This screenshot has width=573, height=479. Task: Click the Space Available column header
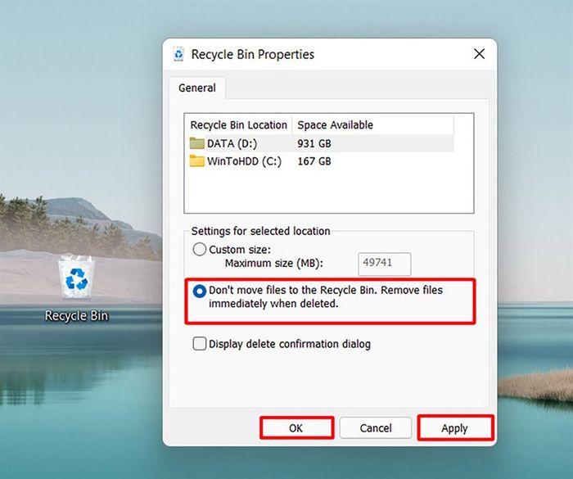(372, 125)
